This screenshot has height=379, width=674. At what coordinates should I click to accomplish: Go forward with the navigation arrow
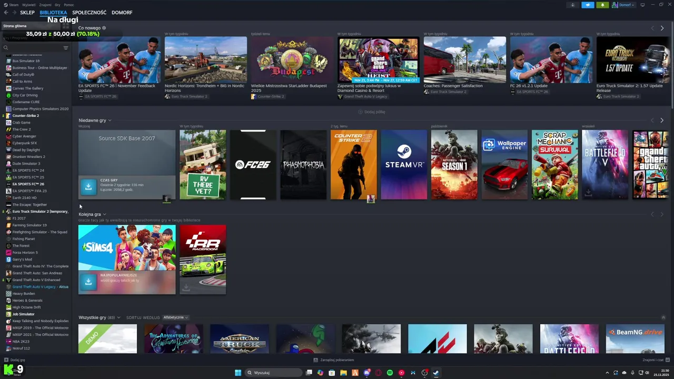14,13
